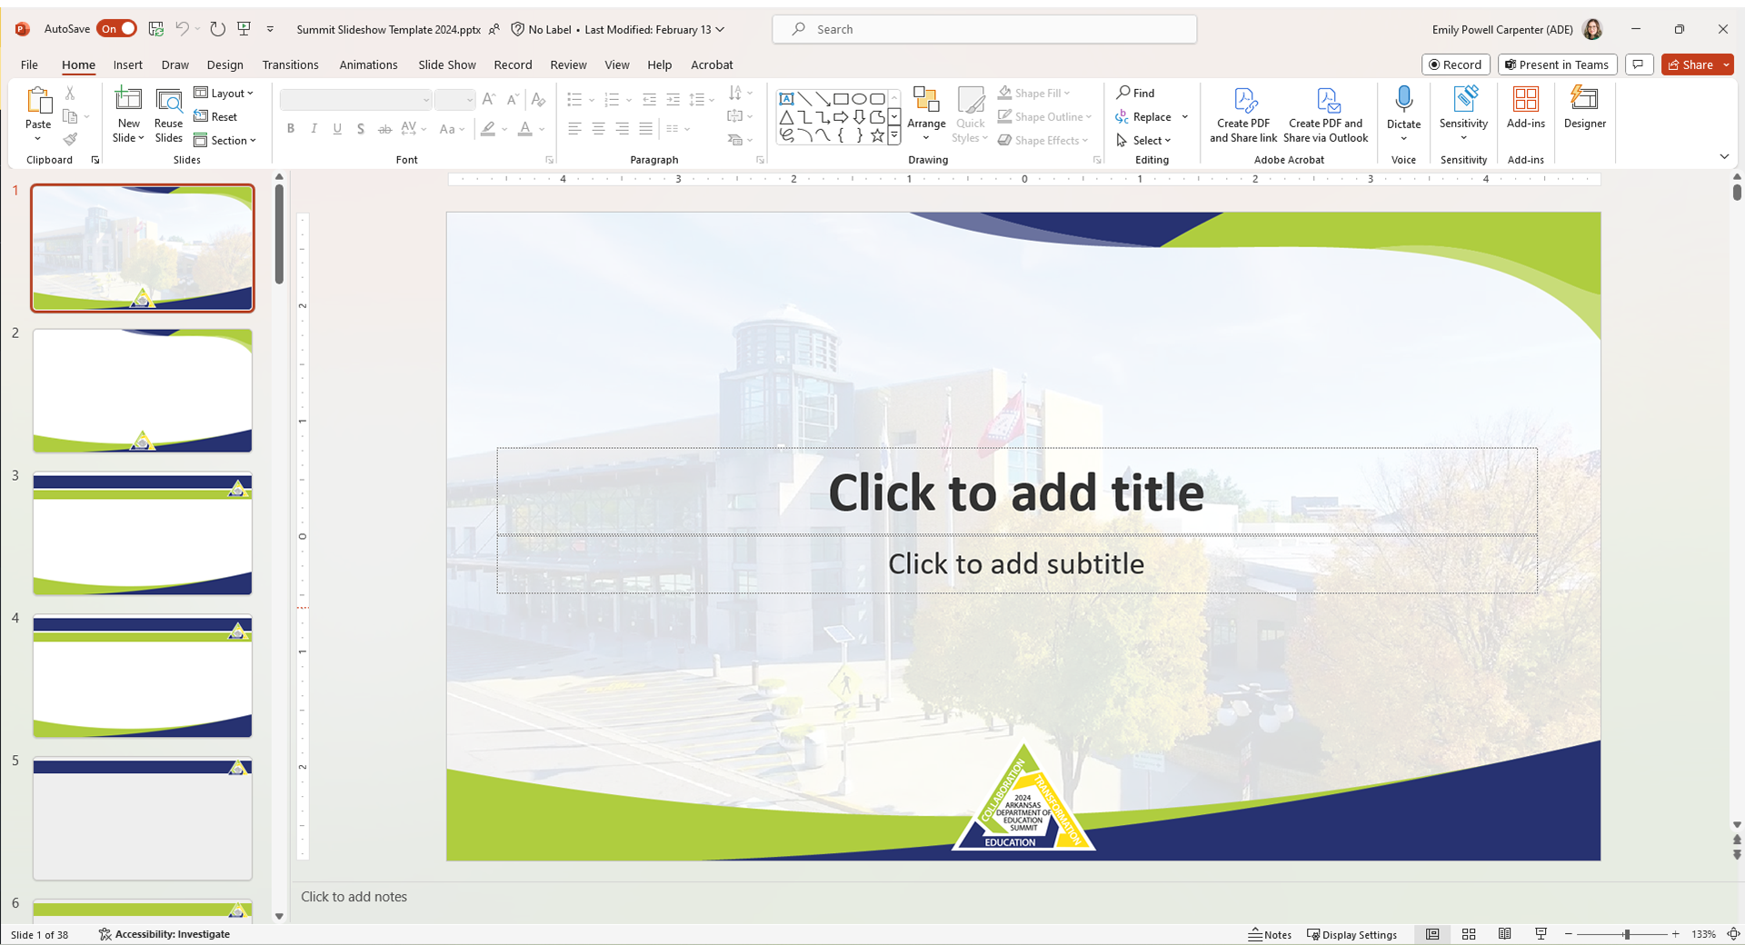This screenshot has width=1745, height=945.
Task: Open the Replace dropdown arrow
Action: (1185, 116)
